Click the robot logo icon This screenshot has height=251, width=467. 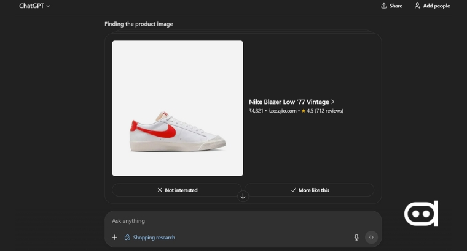421,214
